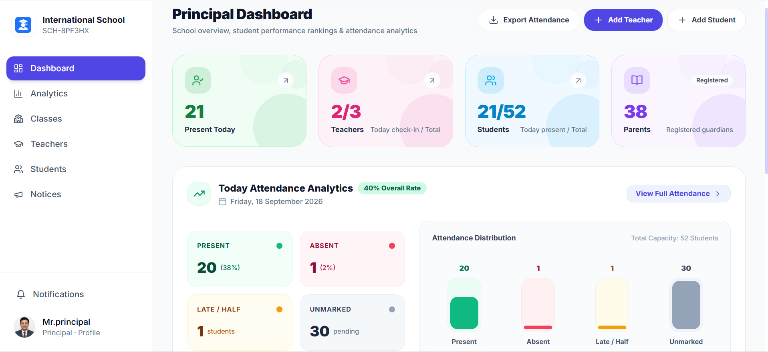This screenshot has height=352, width=768.
Task: Click the Analytics bar chart icon
Action: pyautogui.click(x=18, y=94)
